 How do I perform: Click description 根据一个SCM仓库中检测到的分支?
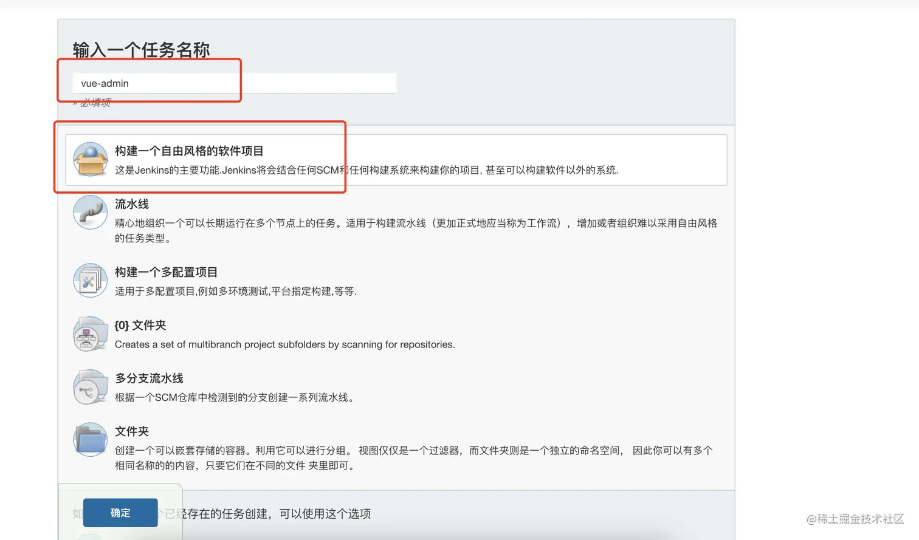click(235, 397)
